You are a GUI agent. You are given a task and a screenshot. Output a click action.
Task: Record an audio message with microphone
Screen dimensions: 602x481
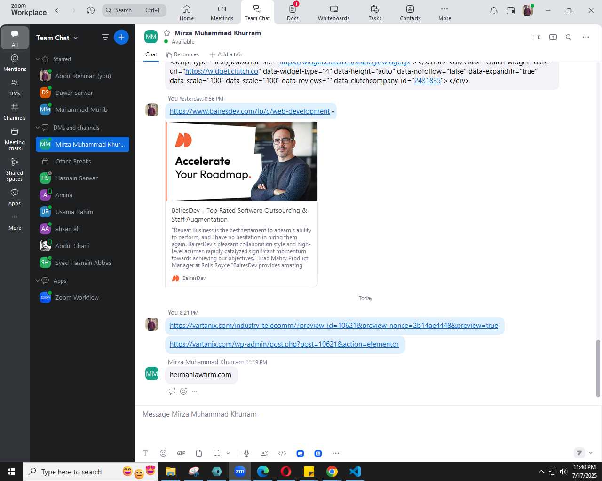point(246,453)
